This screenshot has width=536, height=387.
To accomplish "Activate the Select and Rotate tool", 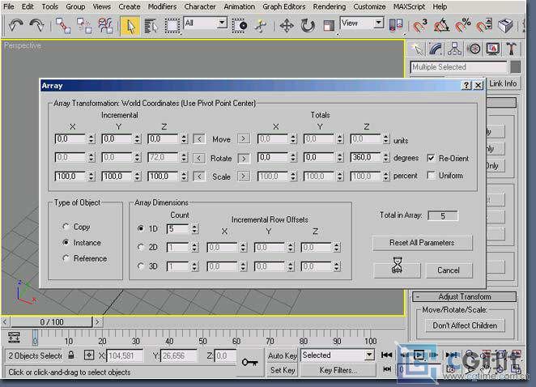I will pos(308,26).
